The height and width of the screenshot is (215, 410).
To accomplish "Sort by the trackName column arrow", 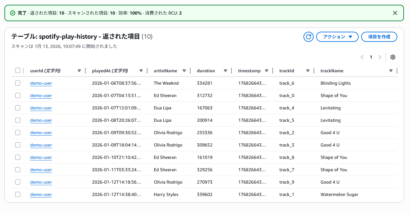I will [x=391, y=71].
